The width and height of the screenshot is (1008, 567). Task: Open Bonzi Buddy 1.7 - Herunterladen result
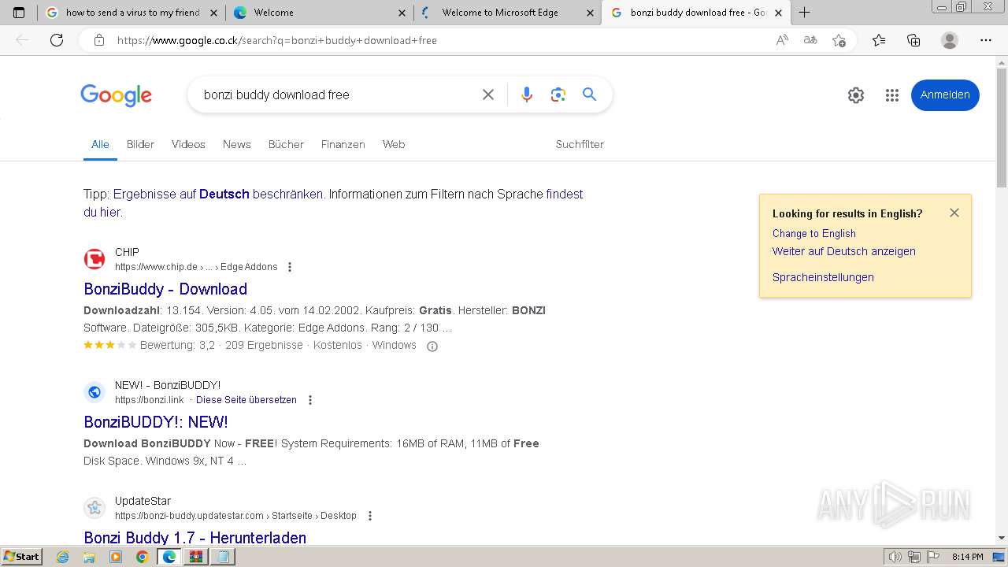[x=195, y=537]
